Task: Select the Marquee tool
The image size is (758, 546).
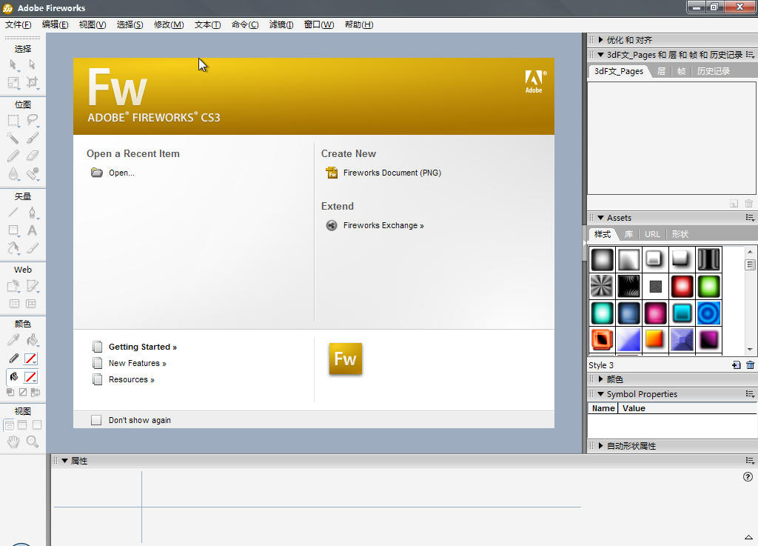Action: coord(13,120)
